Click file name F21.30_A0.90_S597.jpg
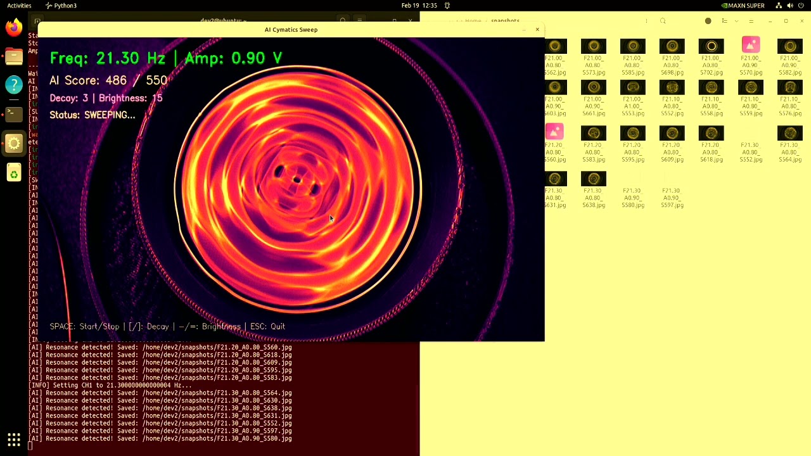 coord(672,198)
